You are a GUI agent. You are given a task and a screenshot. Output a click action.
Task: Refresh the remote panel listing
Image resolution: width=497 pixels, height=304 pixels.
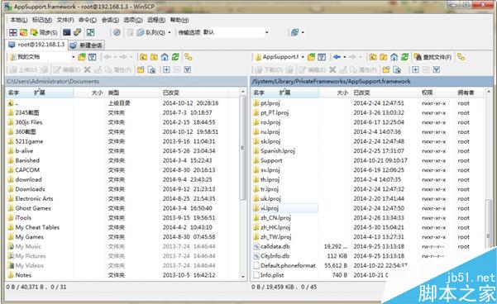click(x=404, y=57)
